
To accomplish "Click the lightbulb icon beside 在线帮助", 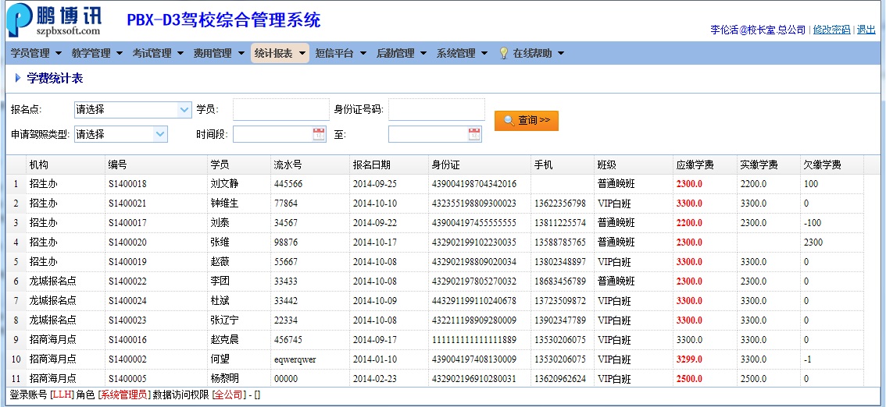I will 503,53.
